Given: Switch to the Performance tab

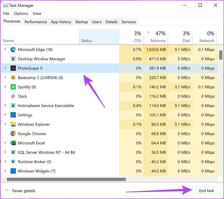Looking at the screenshot, I should coord(36,22).
